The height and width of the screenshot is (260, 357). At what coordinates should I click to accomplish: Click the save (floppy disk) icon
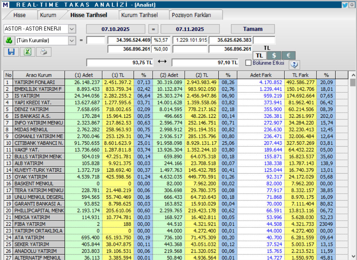11,52
